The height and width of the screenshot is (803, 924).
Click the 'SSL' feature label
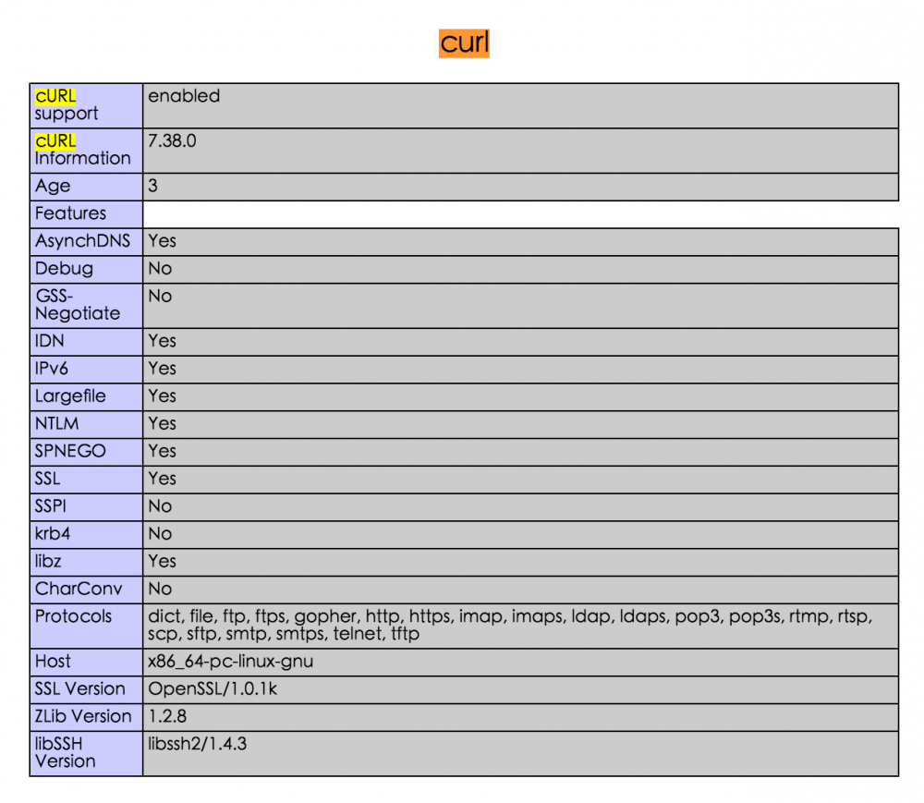coord(48,479)
